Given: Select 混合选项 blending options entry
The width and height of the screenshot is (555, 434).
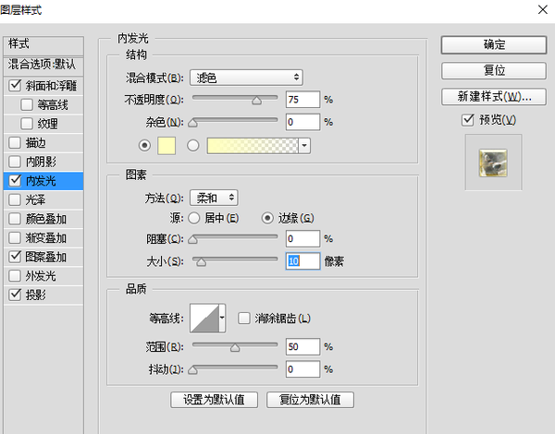Looking at the screenshot, I should 43,65.
